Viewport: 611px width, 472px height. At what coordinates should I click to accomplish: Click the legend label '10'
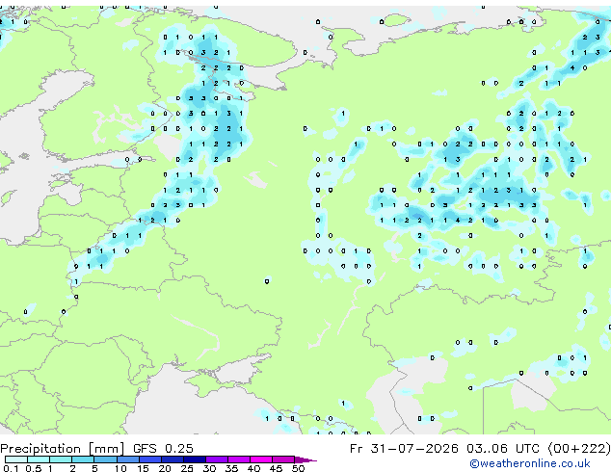[120, 468]
